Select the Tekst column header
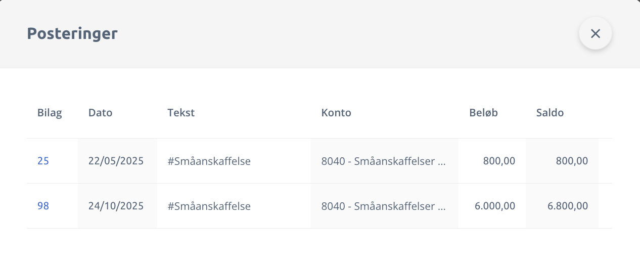This screenshot has width=640, height=264. tap(181, 113)
